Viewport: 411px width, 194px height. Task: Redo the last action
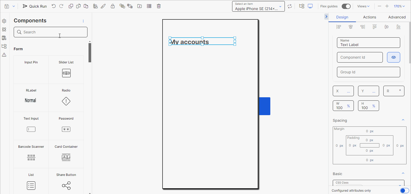click(x=61, y=6)
